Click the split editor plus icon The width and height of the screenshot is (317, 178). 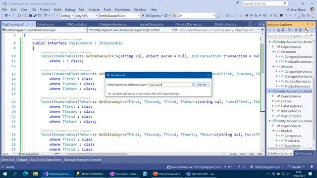click(263, 30)
